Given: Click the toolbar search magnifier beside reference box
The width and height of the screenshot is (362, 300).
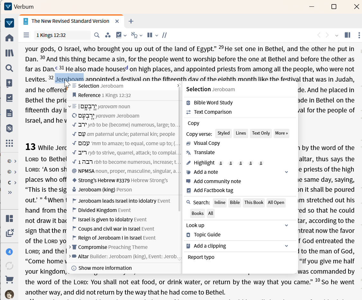Looking at the screenshot, I should tap(97, 35).
